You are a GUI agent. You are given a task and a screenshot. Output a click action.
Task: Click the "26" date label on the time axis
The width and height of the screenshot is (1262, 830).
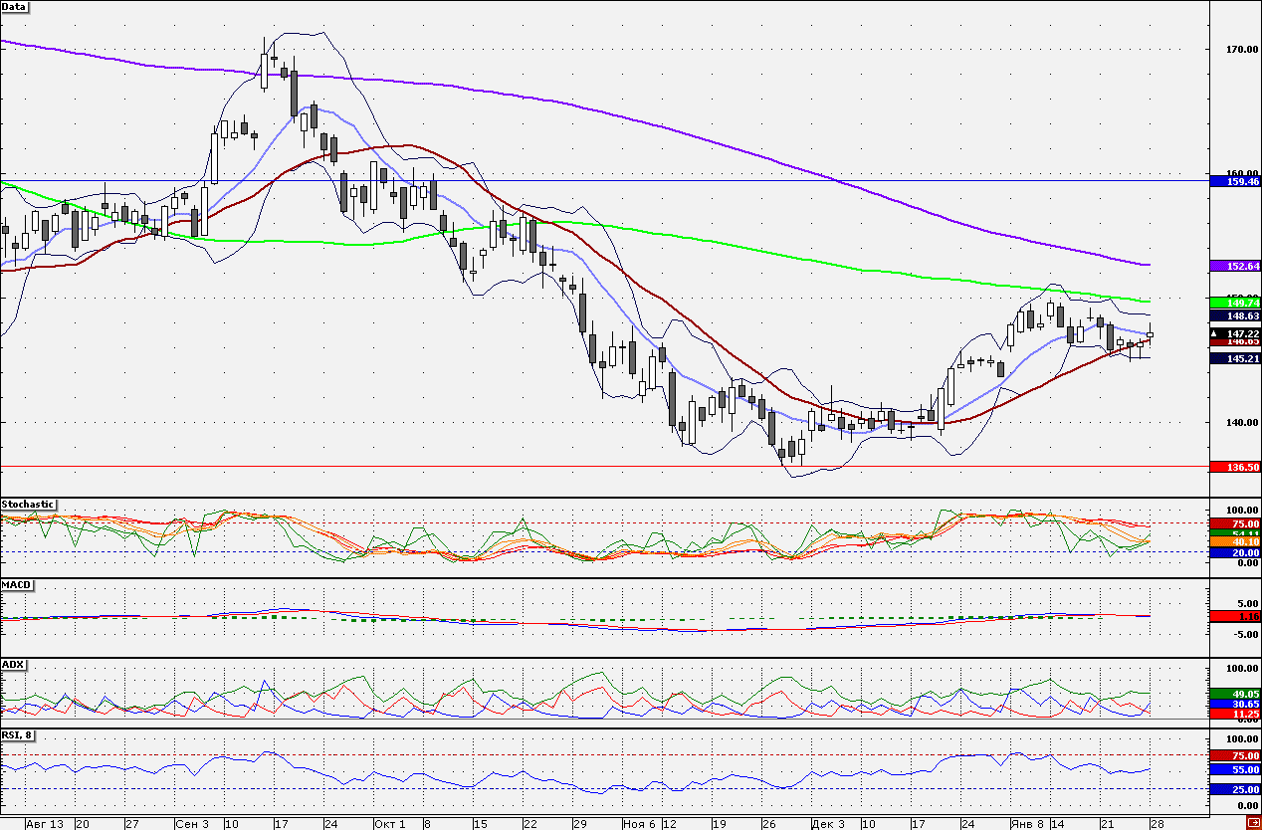(x=768, y=824)
